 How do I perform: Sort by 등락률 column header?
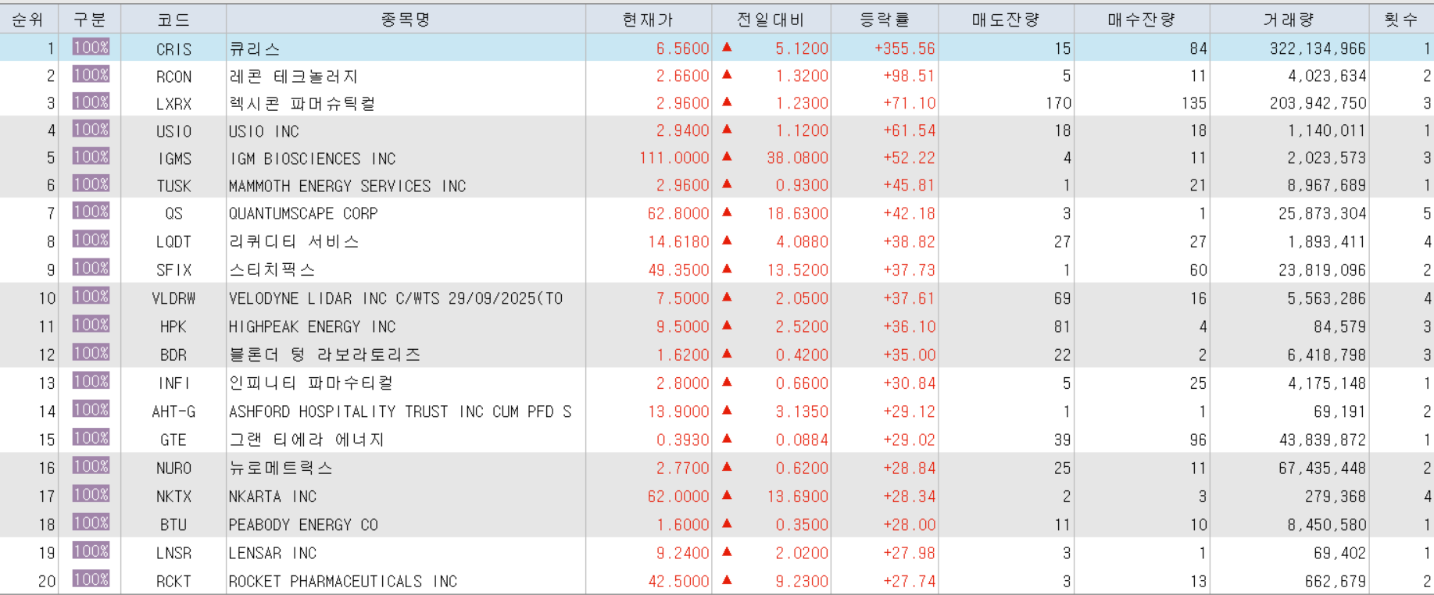[885, 20]
